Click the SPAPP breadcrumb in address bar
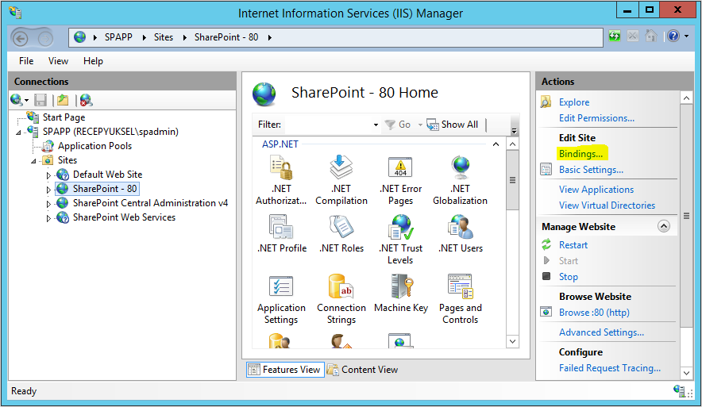The height and width of the screenshot is (407, 702). [118, 37]
